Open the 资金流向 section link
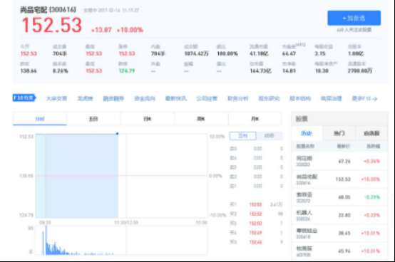Viewport: 395px width, 262px height. 145,98
